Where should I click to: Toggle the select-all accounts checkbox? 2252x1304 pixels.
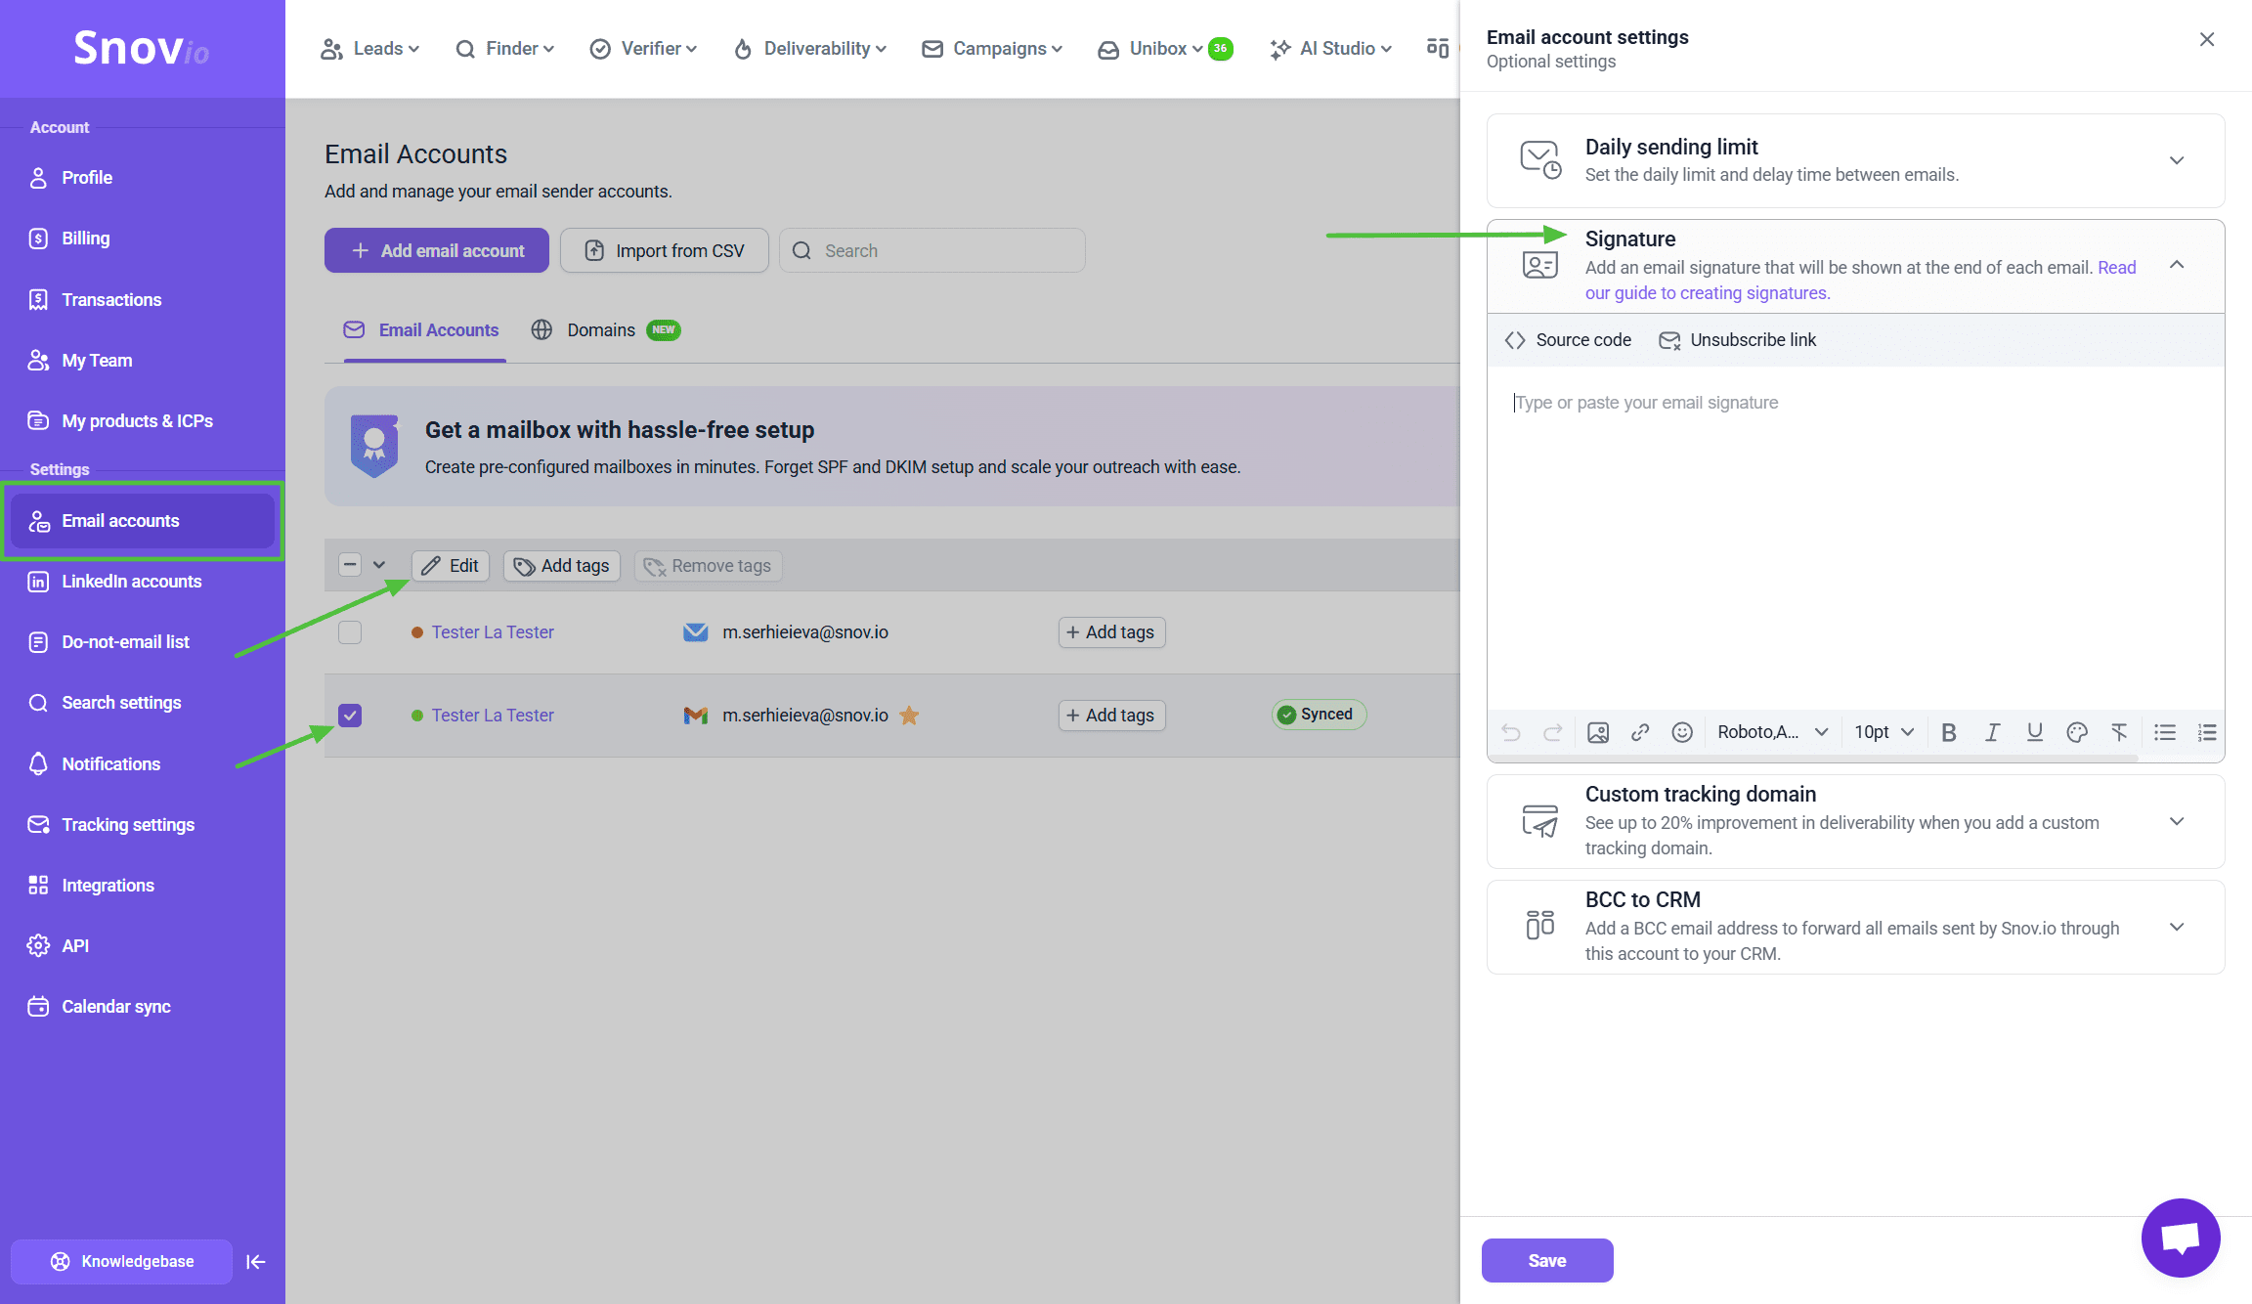(x=350, y=565)
